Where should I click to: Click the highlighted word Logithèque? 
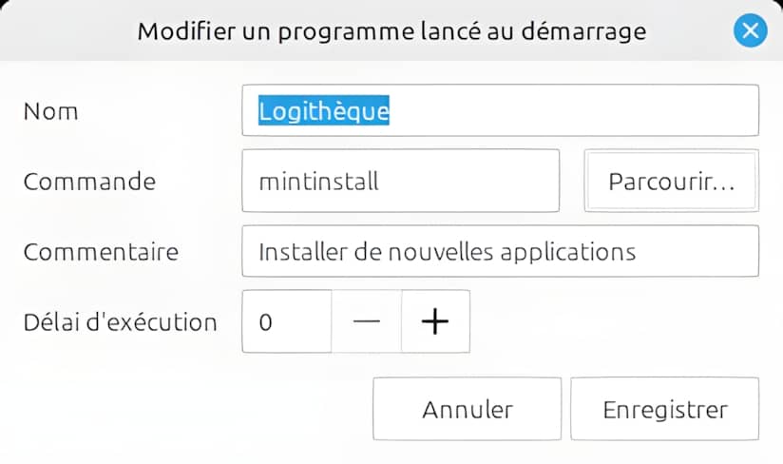(324, 110)
